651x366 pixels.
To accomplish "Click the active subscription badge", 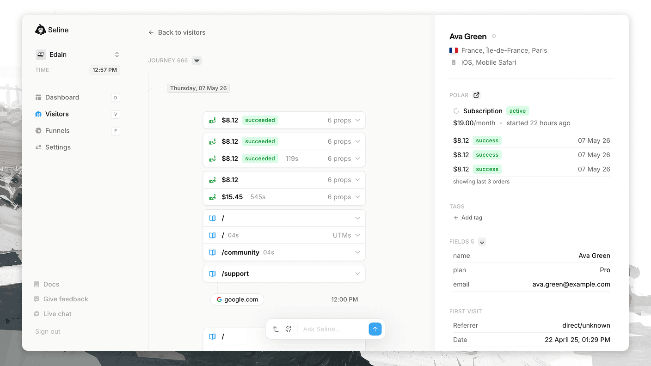I will [x=517, y=111].
